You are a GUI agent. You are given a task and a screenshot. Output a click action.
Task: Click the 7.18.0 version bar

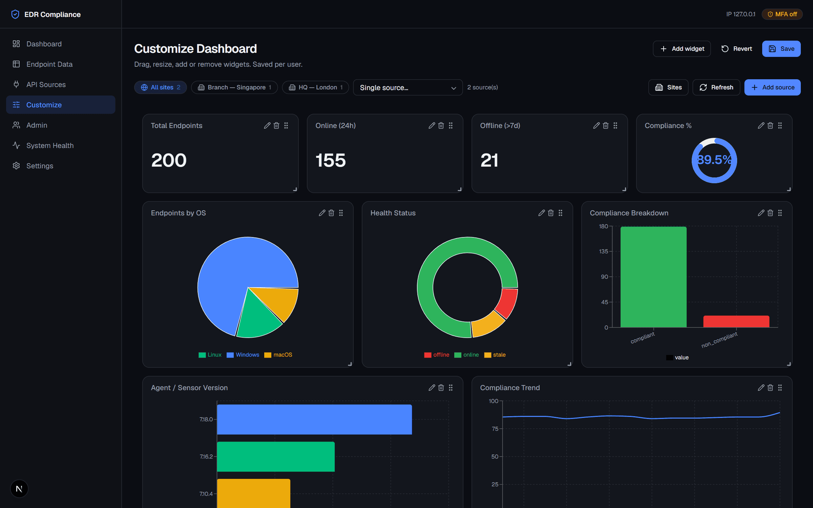[314, 419]
